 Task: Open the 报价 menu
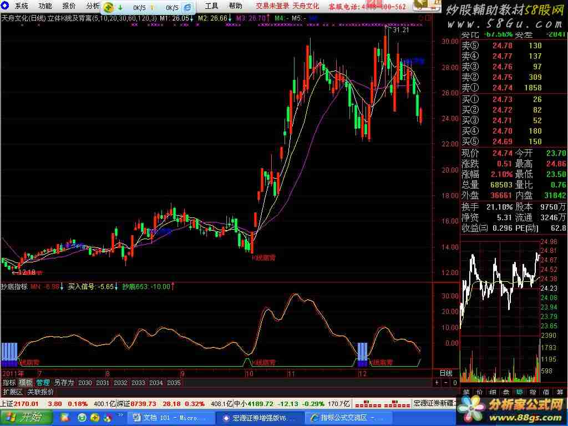(69, 6)
